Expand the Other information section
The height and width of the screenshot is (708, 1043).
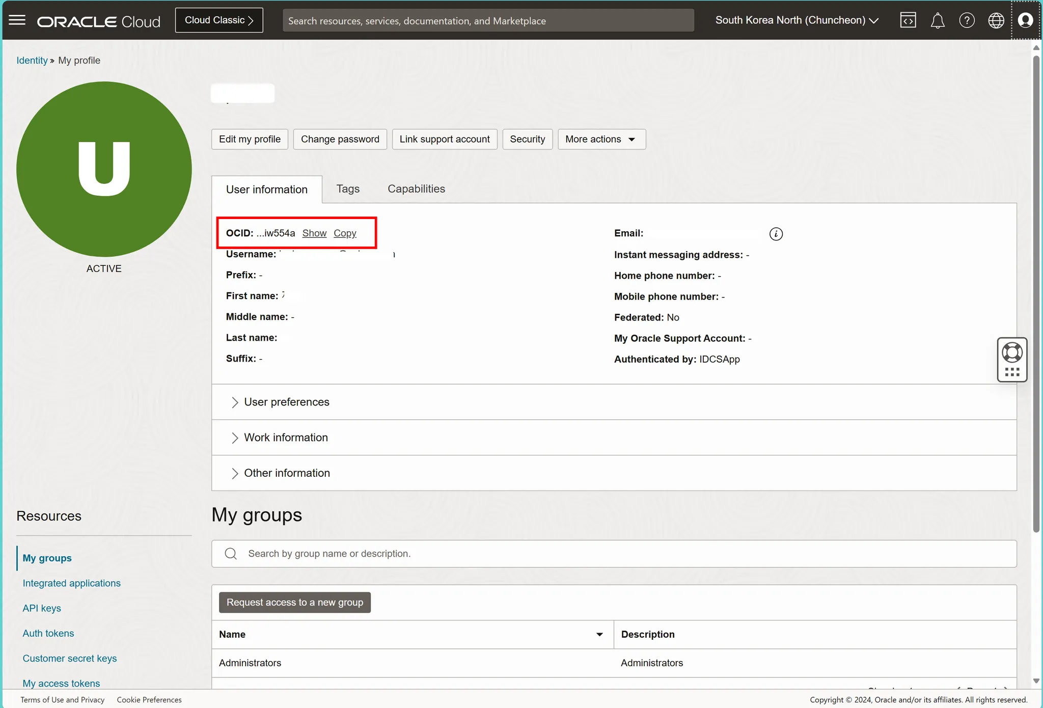coord(287,473)
